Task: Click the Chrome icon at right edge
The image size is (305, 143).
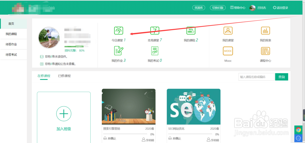Action: 298,130
